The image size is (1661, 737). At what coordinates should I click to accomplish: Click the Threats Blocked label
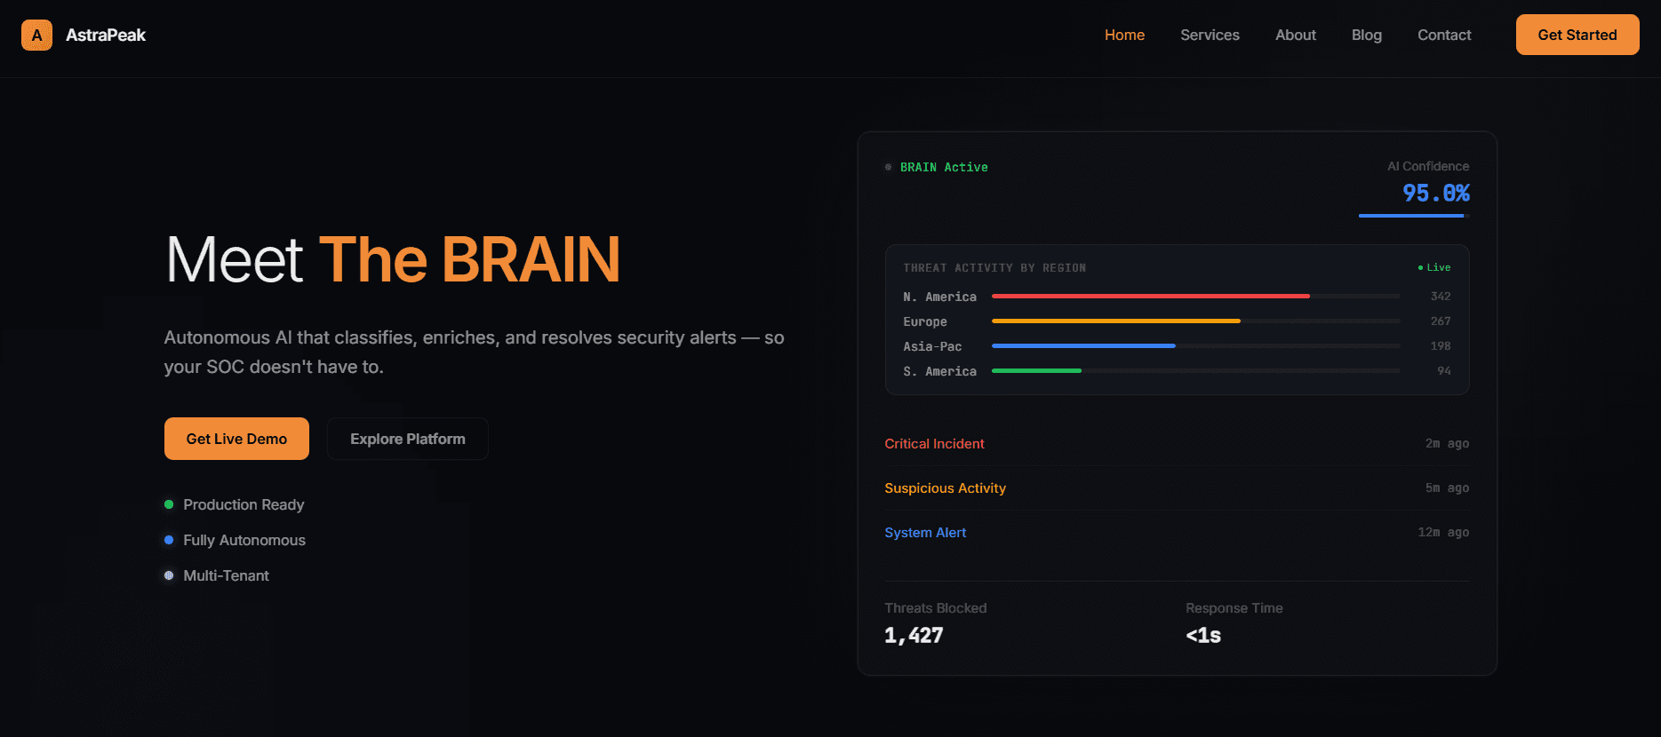click(936, 608)
